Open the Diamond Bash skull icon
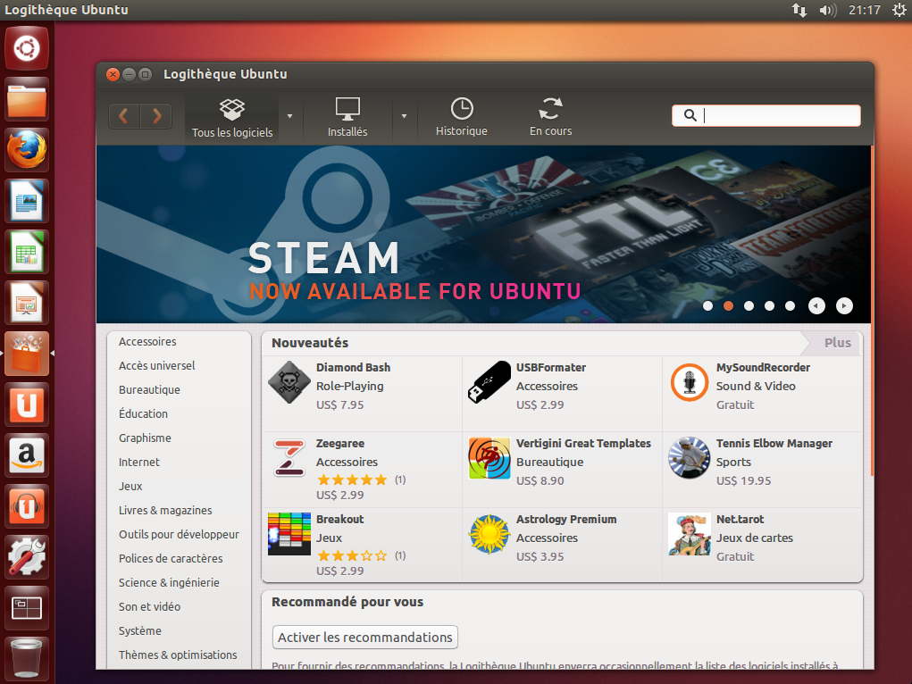This screenshot has height=684, width=912. (x=289, y=383)
